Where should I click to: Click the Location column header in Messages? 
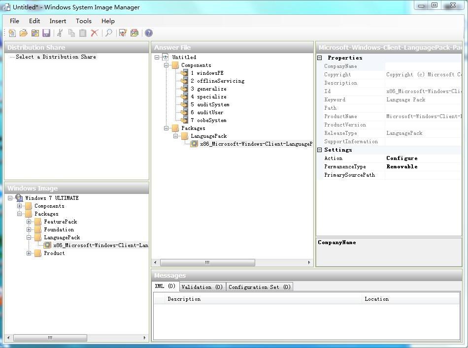pyautogui.click(x=411, y=299)
